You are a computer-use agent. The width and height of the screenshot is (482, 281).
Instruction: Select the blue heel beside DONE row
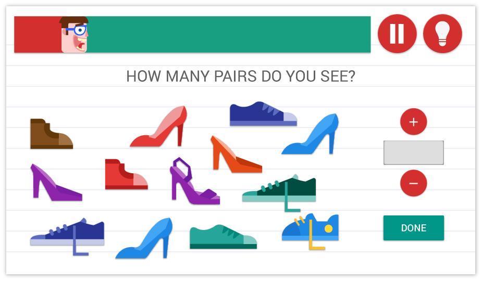click(144, 238)
